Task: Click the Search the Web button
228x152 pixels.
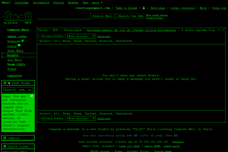Action: click(x=131, y=16)
